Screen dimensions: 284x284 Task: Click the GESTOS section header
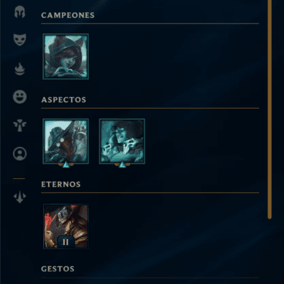[x=58, y=269]
